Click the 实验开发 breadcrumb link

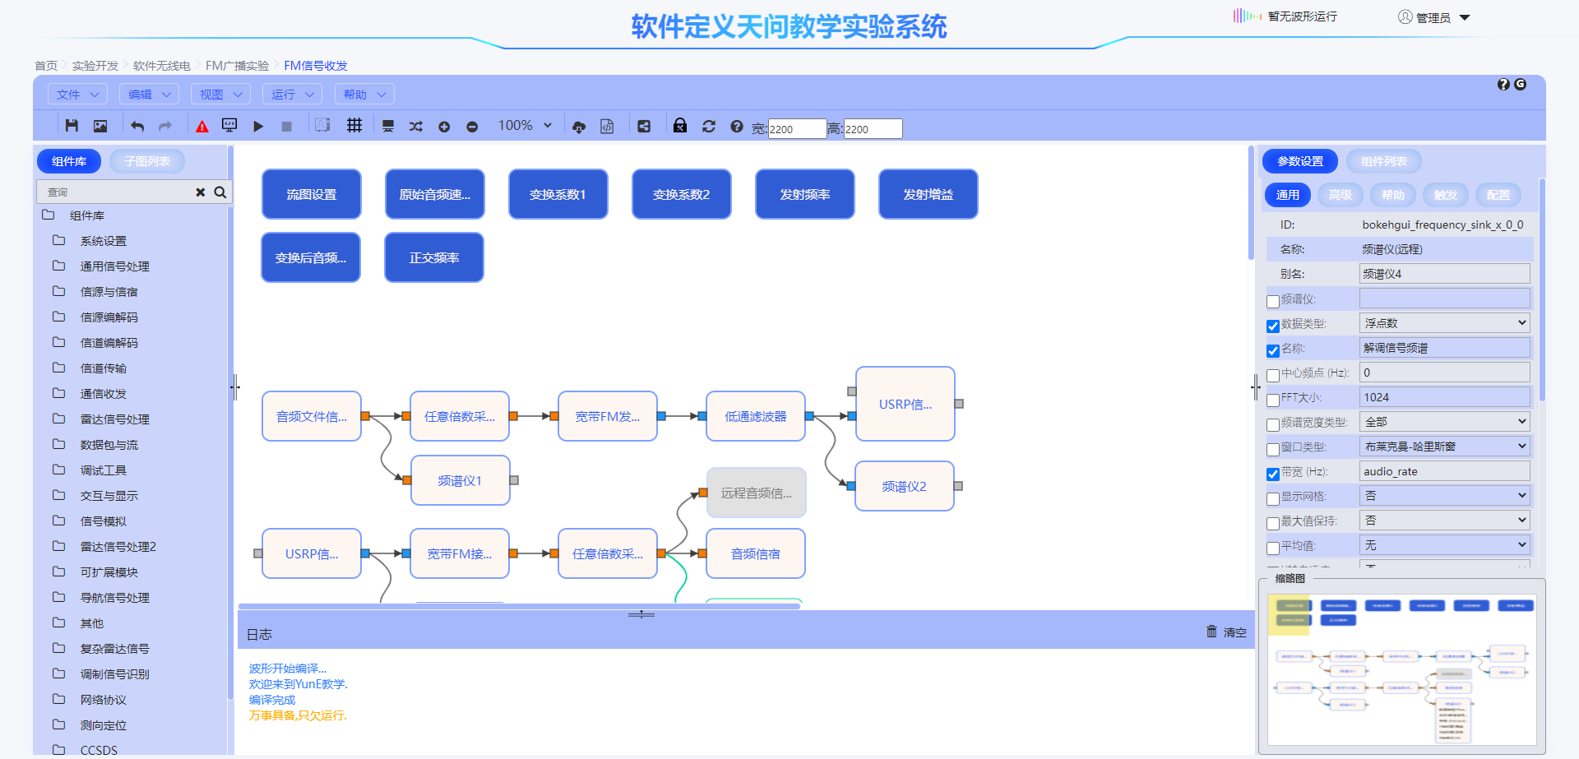point(95,66)
